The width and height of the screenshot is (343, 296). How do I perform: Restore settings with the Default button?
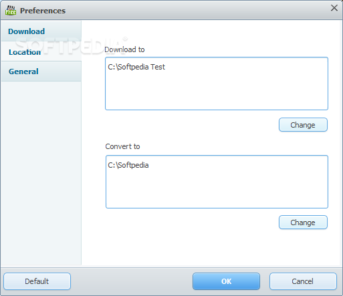pos(37,281)
